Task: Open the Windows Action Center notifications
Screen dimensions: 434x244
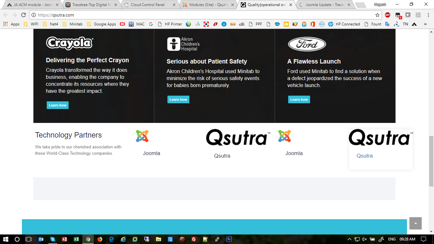Action: (x=424, y=239)
